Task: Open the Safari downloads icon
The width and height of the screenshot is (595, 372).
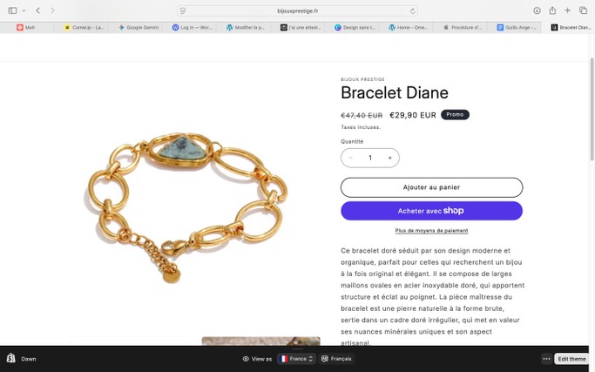Action: (x=537, y=10)
